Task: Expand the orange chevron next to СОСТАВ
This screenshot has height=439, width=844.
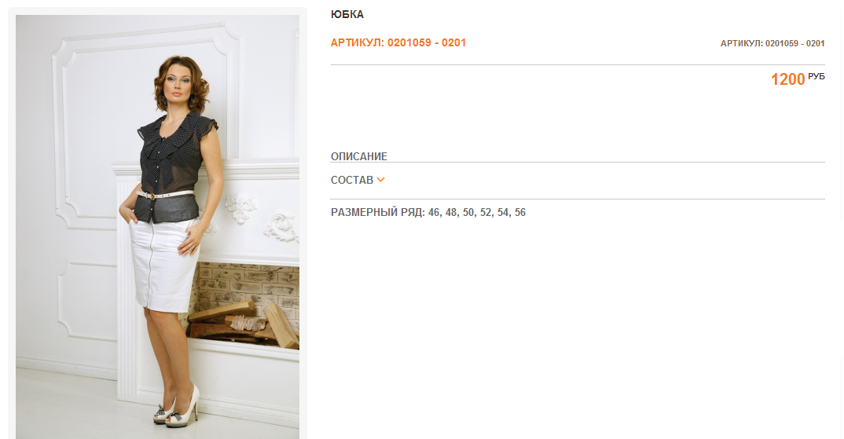Action: tap(380, 180)
